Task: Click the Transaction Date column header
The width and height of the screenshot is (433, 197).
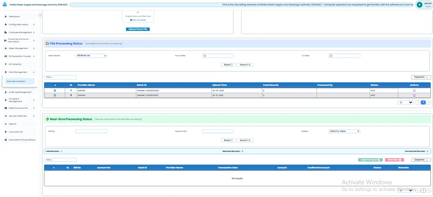Action: pyautogui.click(x=228, y=168)
